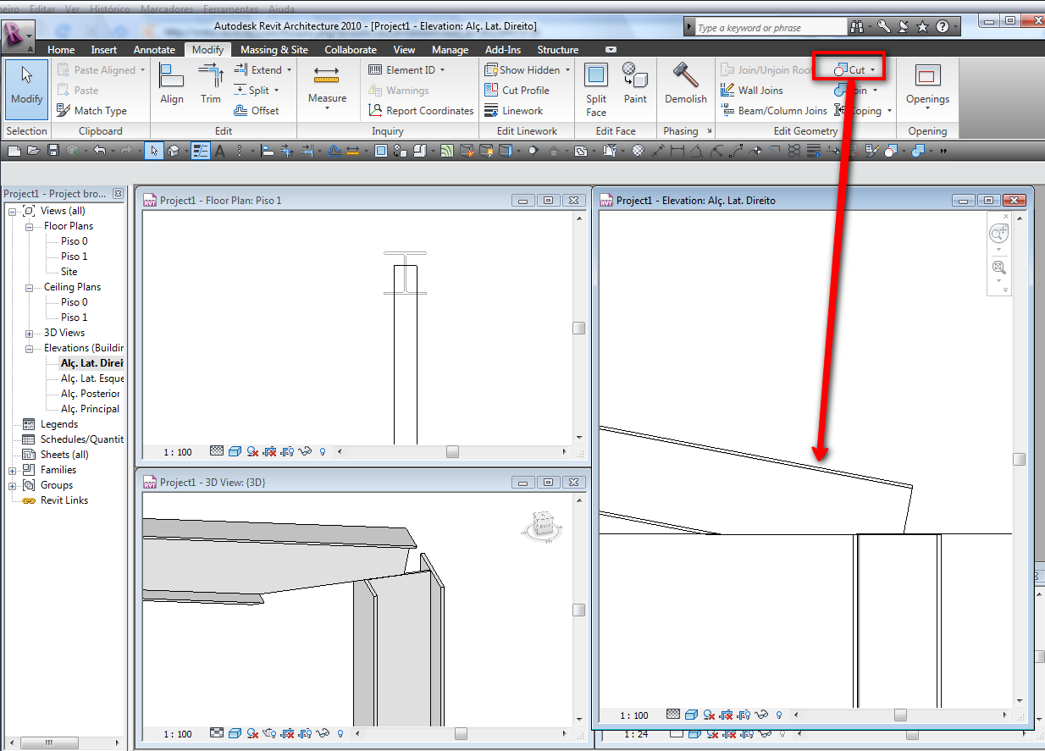1045x751 pixels.
Task: Collapse the Floor Plans tree node
Action: [x=29, y=226]
